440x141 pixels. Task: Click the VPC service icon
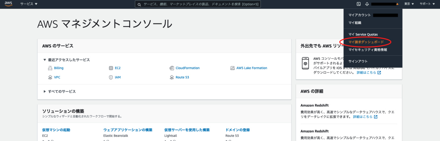pos(50,77)
